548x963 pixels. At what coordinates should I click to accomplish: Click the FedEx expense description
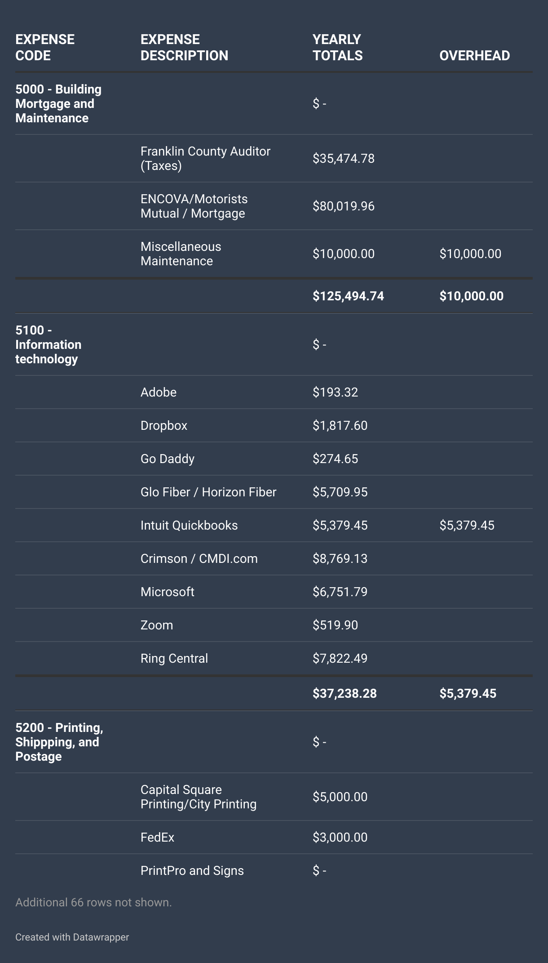point(157,837)
